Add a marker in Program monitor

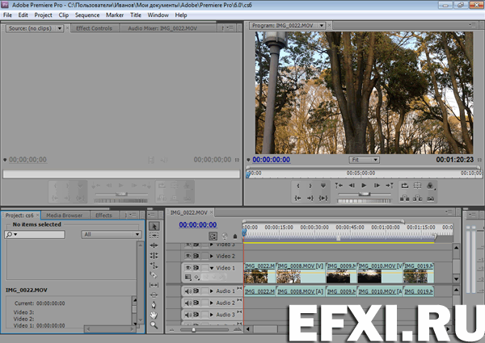click(323, 186)
